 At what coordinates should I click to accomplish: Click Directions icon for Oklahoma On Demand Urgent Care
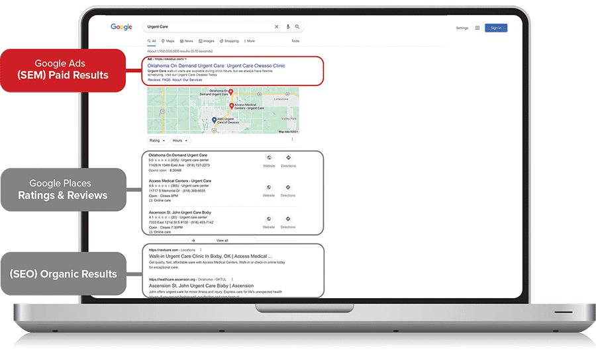click(x=288, y=158)
